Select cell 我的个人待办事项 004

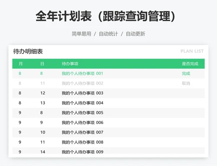pyautogui.click(x=82, y=103)
